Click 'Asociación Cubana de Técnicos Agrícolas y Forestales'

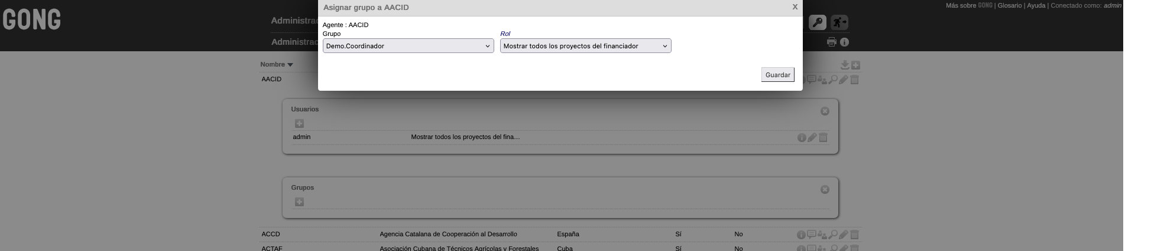459,248
